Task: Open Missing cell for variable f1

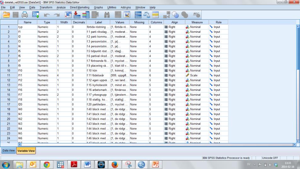Action: (139, 32)
